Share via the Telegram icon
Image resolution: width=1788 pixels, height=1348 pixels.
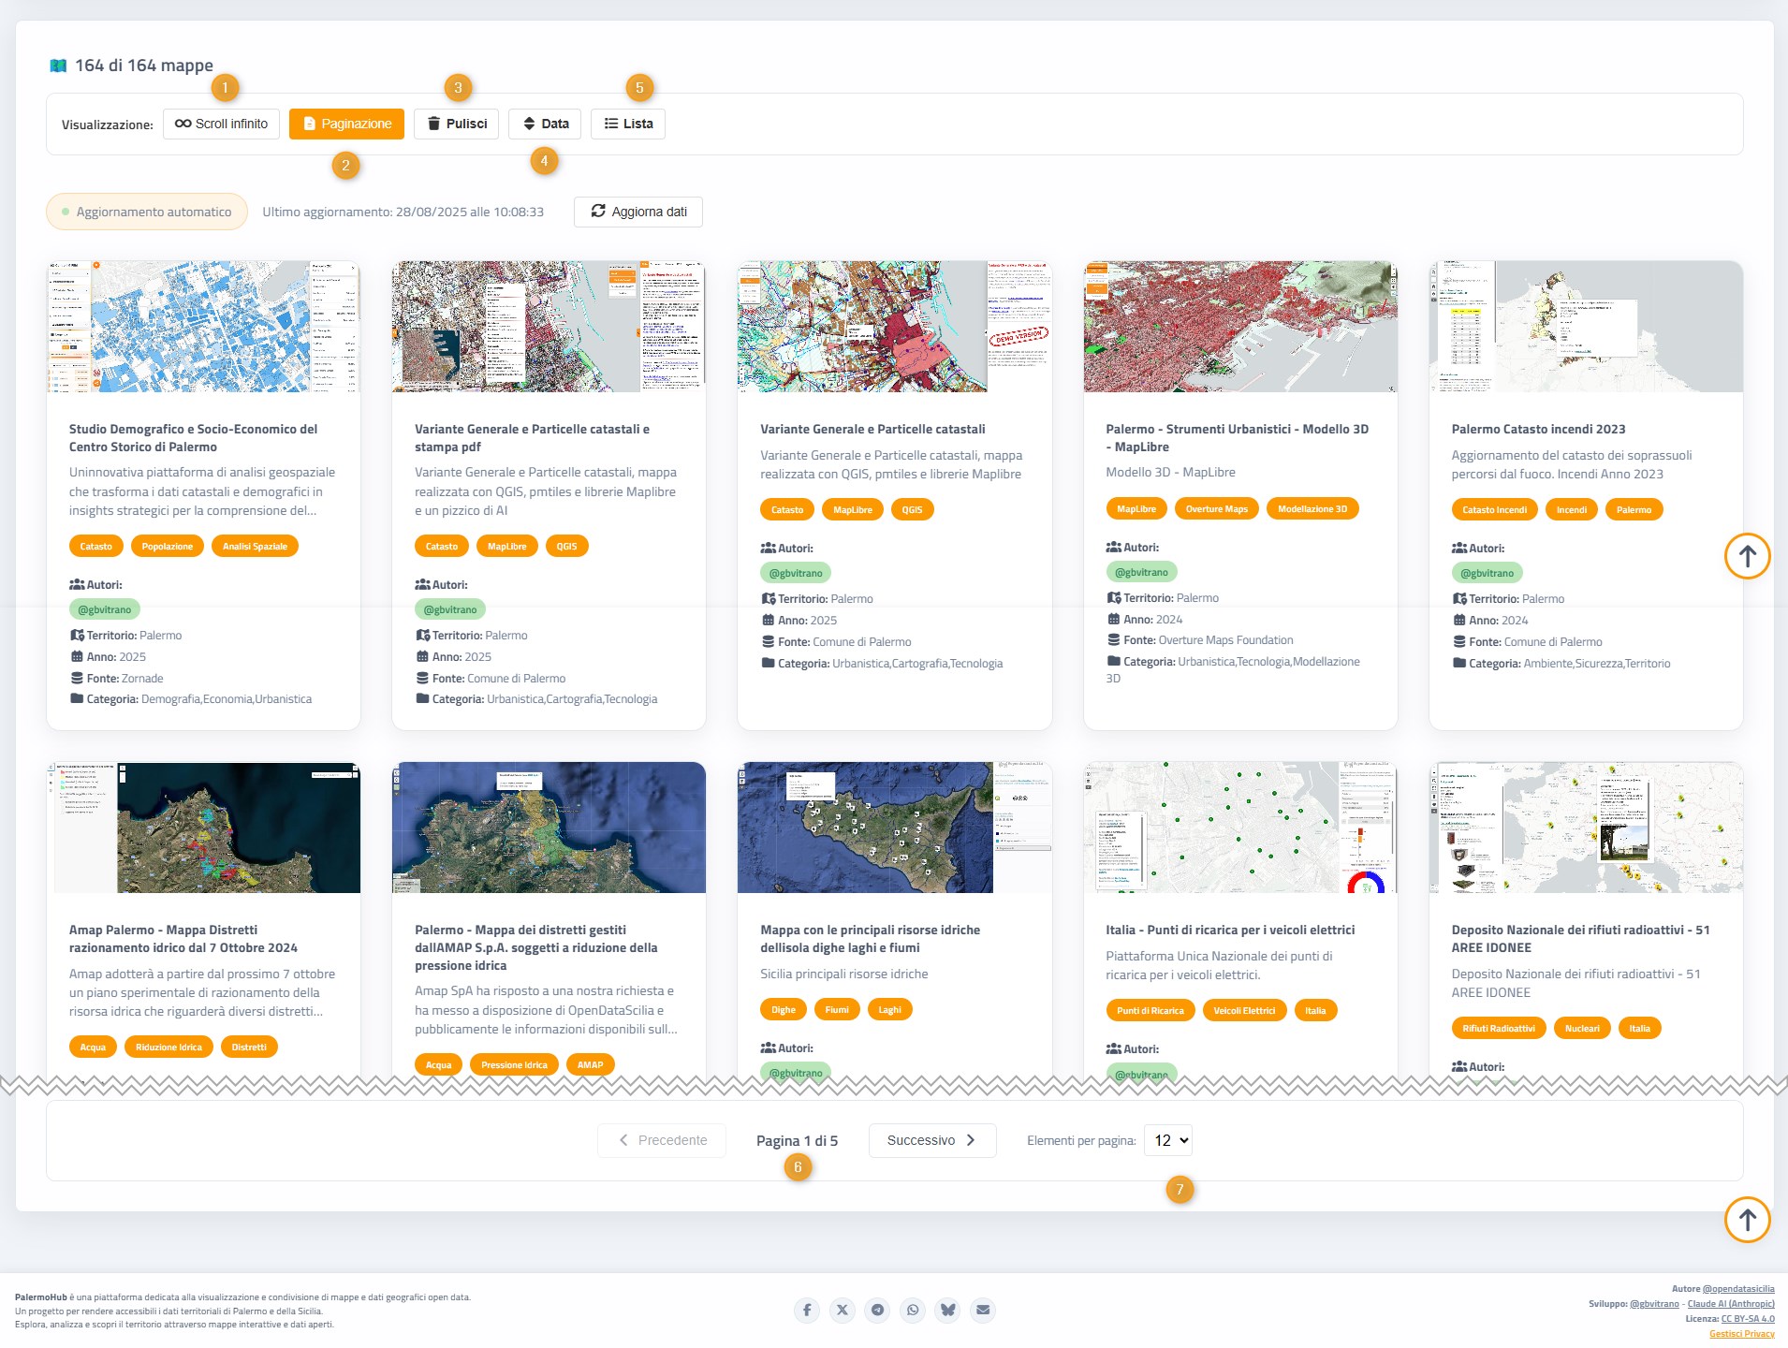pyautogui.click(x=877, y=1310)
